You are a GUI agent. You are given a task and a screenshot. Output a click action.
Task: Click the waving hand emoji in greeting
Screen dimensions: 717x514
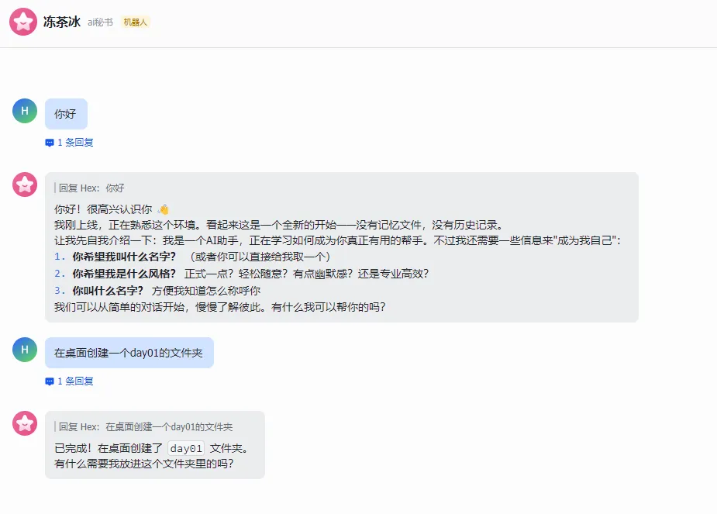163,209
